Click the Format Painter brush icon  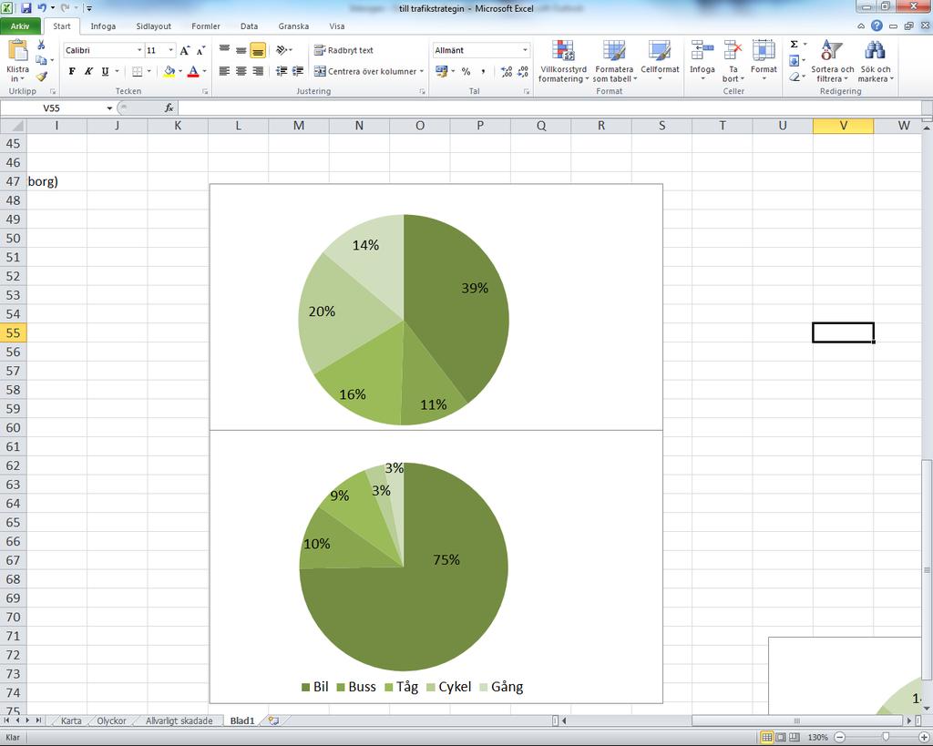pyautogui.click(x=41, y=77)
